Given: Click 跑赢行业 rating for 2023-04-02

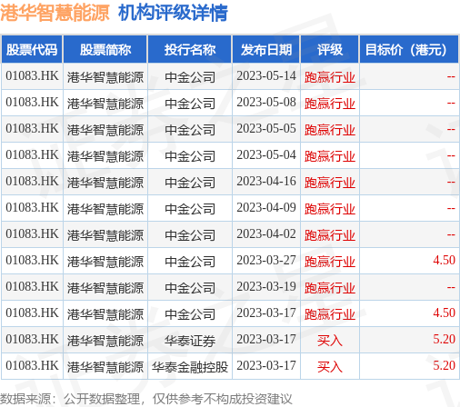Looking at the screenshot, I should pos(330,235).
